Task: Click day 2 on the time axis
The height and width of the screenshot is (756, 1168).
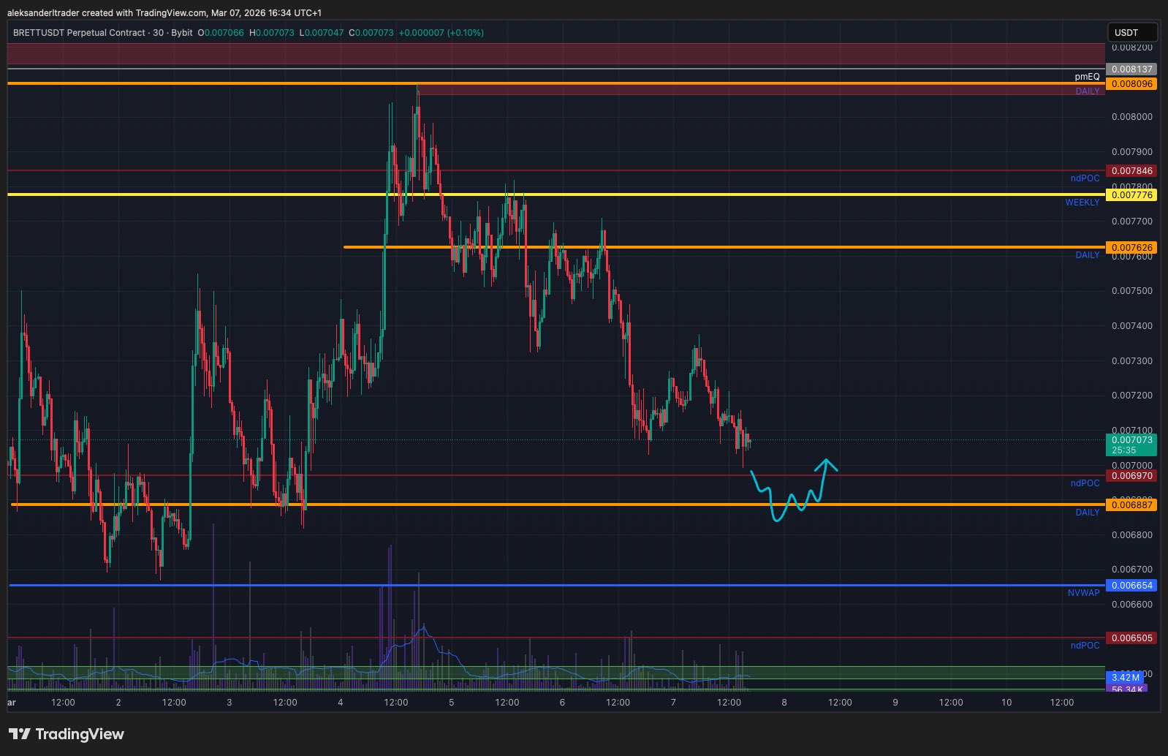Action: 118,703
